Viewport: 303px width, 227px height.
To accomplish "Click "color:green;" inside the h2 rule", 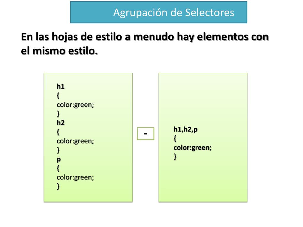I will tap(75, 141).
